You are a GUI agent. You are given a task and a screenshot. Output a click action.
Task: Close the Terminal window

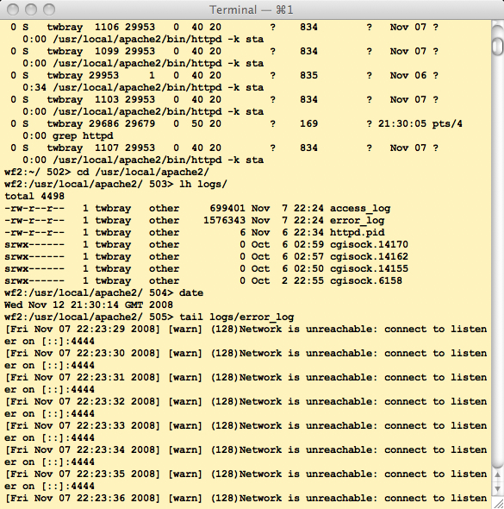tap(13, 9)
